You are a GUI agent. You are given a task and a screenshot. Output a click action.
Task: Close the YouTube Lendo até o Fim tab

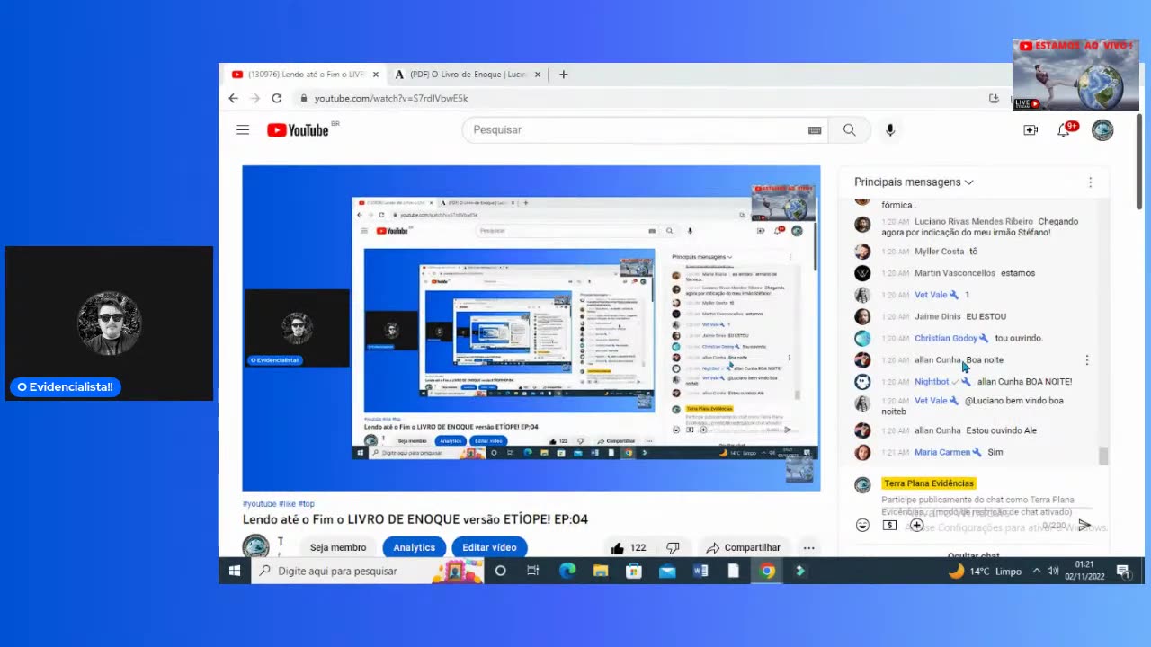pyautogui.click(x=376, y=75)
